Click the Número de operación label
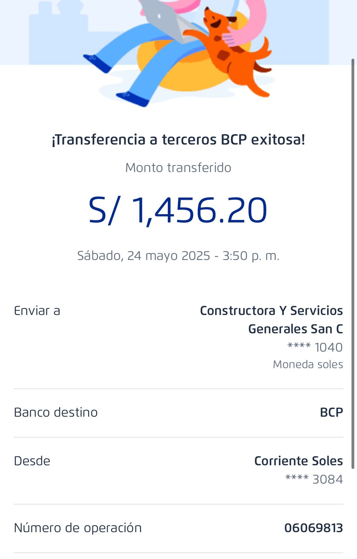Viewport: 357px width, 559px height. click(78, 528)
